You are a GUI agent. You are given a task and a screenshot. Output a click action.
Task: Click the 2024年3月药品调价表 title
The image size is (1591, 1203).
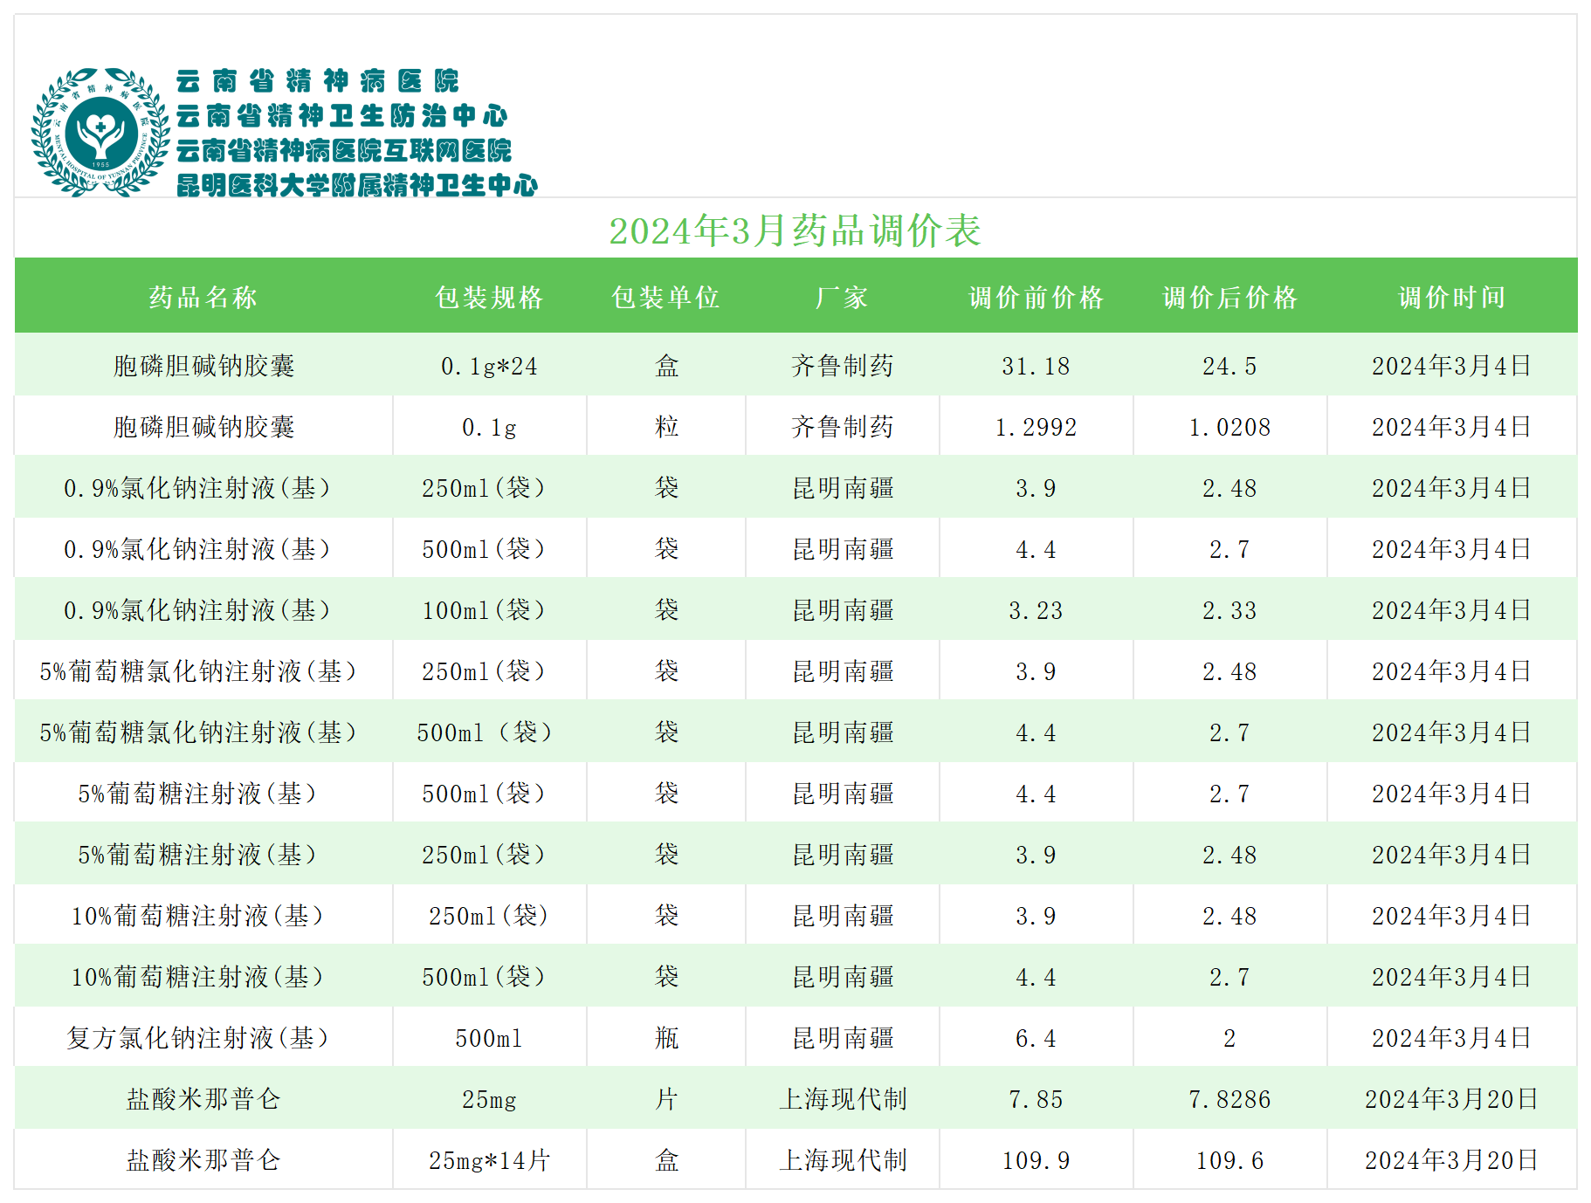tap(795, 231)
